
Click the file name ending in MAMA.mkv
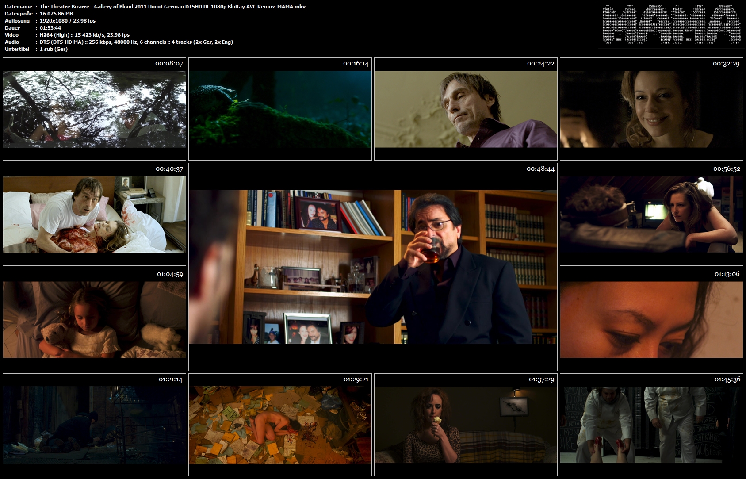click(x=172, y=7)
